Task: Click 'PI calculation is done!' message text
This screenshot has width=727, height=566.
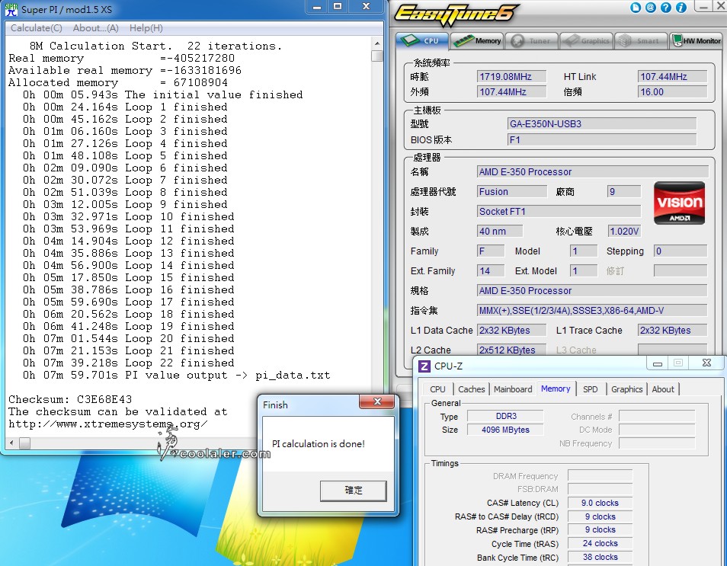Action: (318, 443)
